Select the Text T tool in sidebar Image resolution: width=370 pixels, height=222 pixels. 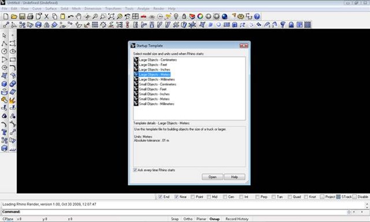pyautogui.click(x=4, y=132)
